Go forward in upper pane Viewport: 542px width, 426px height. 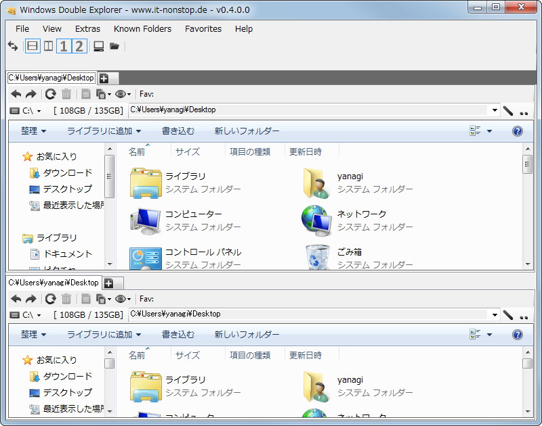coord(31,94)
